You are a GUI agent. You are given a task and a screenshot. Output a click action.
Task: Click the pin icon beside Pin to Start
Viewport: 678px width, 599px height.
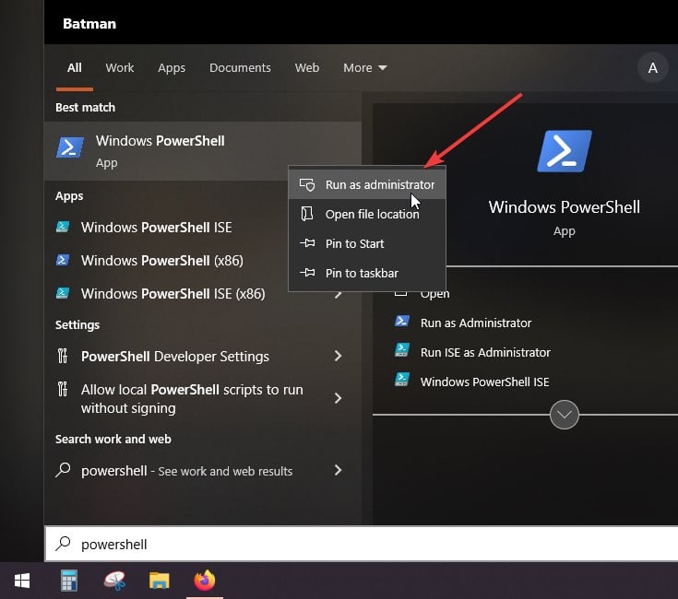coord(307,243)
